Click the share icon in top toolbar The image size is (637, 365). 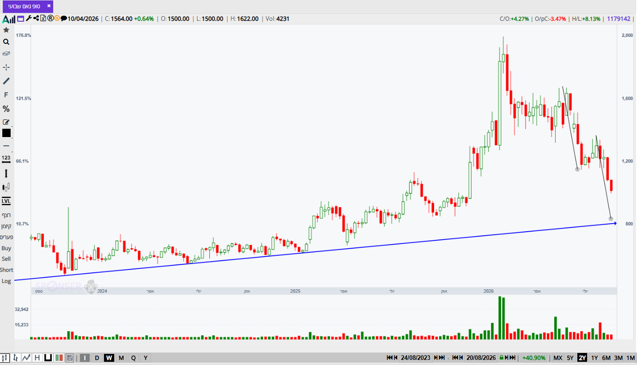pos(36,18)
